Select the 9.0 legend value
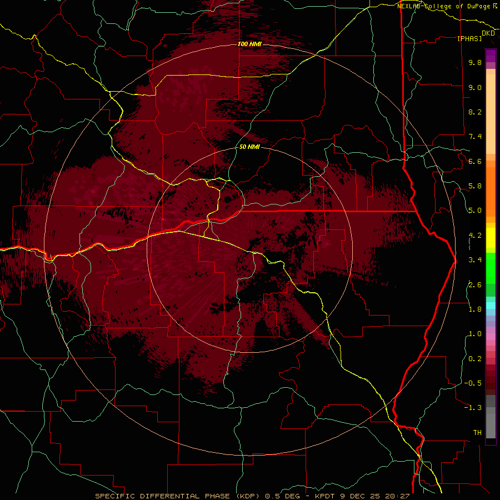The height and width of the screenshot is (500, 500). 475,87
